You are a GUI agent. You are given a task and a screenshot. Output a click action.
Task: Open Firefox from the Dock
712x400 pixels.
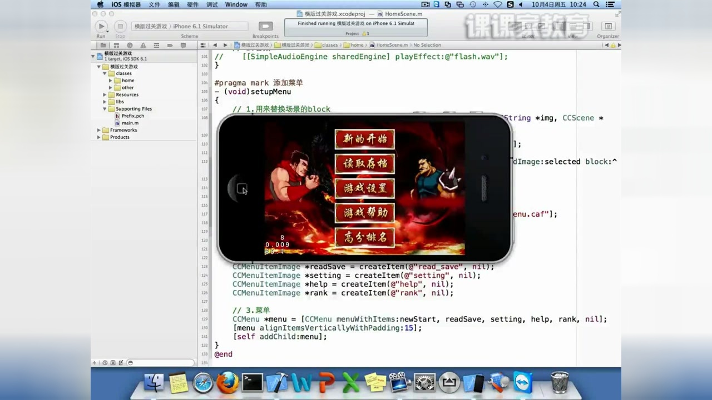pos(228,382)
